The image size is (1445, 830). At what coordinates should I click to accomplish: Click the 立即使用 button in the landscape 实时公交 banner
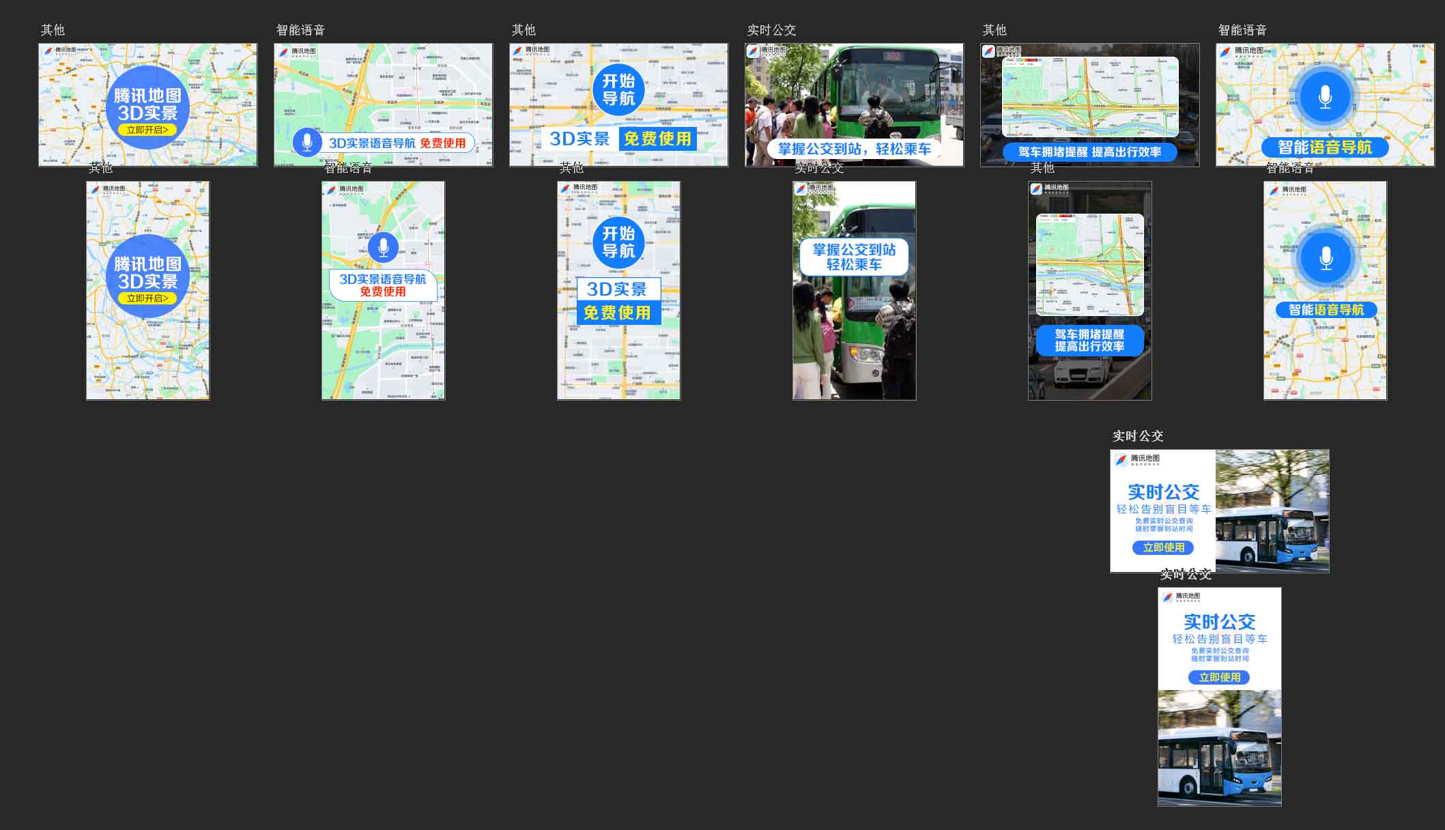click(1164, 547)
